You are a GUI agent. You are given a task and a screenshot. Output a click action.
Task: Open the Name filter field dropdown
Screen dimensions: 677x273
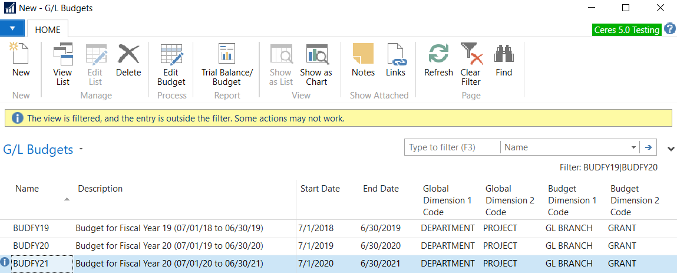pos(633,147)
